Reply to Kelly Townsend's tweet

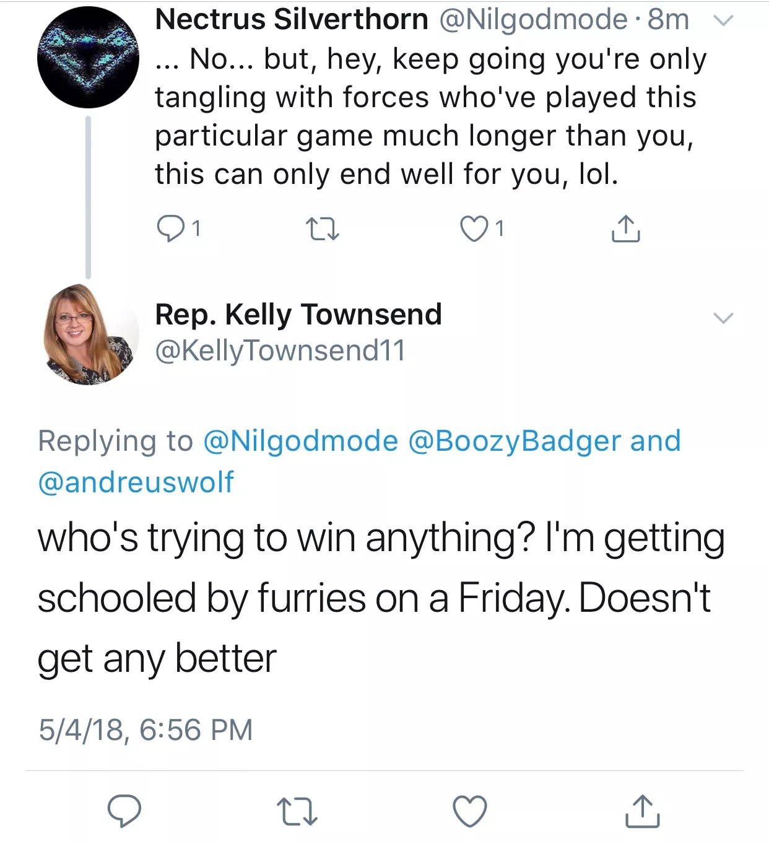(x=124, y=811)
